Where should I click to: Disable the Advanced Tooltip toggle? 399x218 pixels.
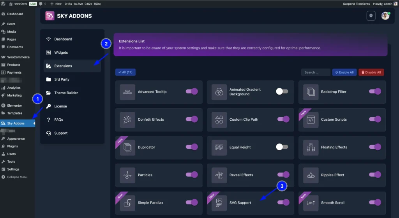coord(192,91)
